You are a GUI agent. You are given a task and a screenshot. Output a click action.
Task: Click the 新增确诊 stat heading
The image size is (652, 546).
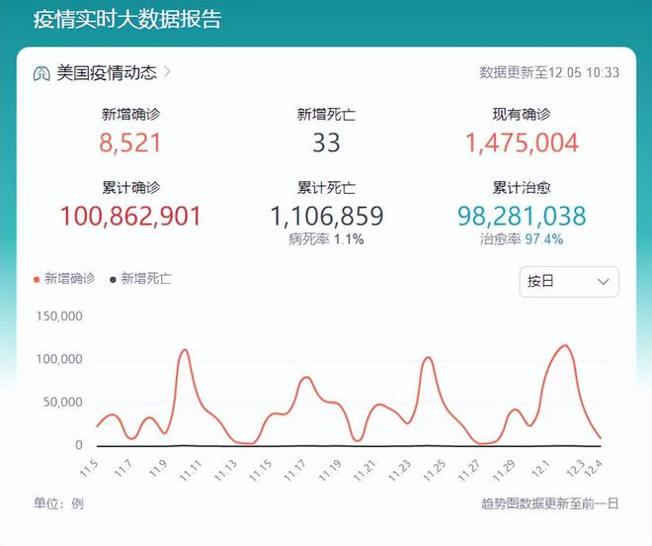click(x=131, y=114)
